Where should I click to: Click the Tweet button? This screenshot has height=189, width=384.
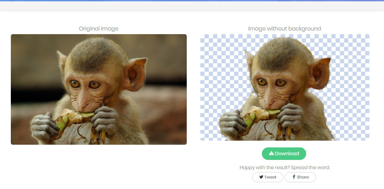click(268, 177)
